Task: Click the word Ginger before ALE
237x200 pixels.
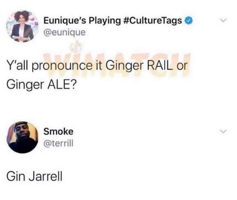Action: coord(25,85)
